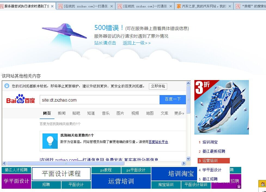Close the 500 server error tab
Screen dimensions: 266x192
52,6
